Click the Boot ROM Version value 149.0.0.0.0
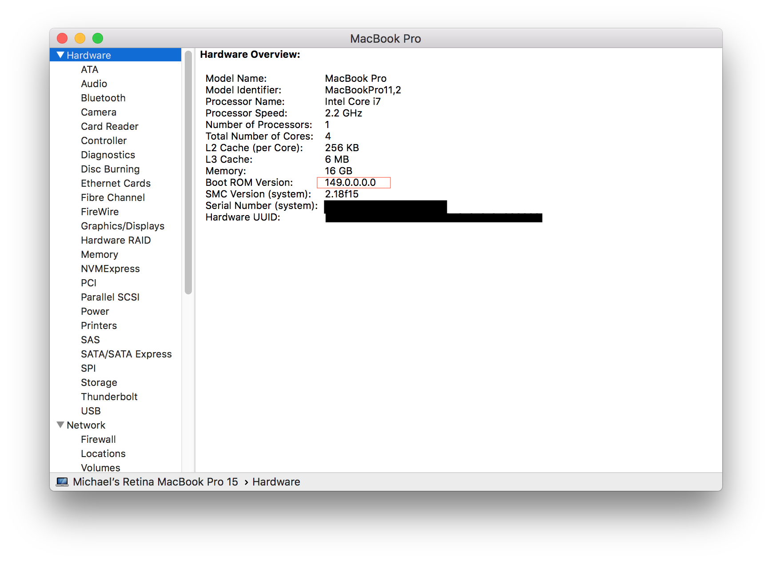 [x=350, y=182]
